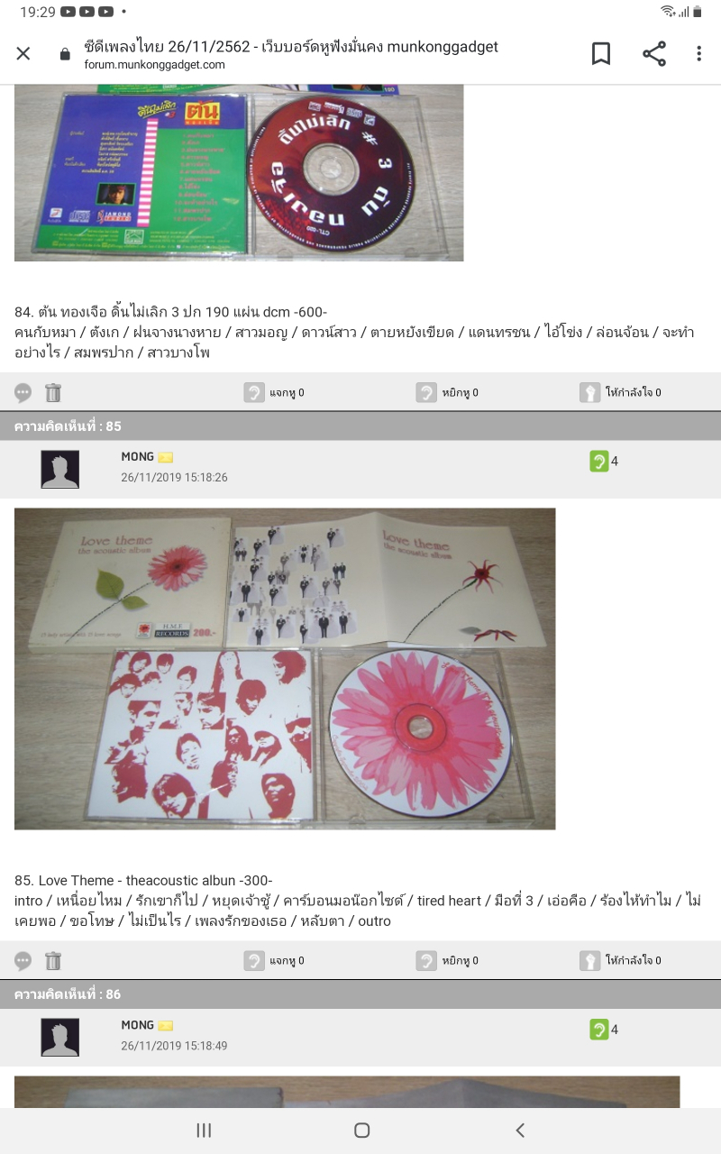Open MONG's avatar in comment 85

click(60, 470)
